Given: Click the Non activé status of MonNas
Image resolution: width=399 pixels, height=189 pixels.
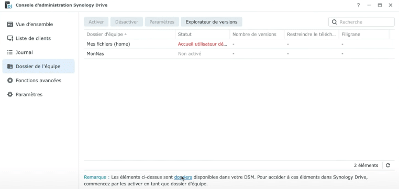Looking at the screenshot, I should pyautogui.click(x=190, y=54).
